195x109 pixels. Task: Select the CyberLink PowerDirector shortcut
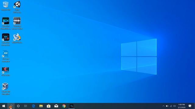pos(5,23)
